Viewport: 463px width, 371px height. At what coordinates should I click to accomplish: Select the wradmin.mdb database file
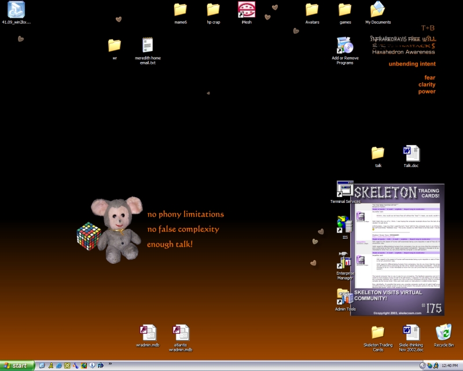(148, 333)
